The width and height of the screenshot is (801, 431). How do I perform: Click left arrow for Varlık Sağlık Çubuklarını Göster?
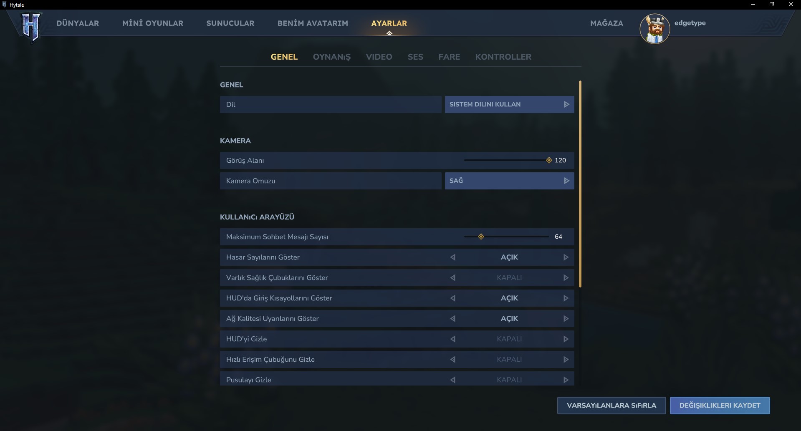[x=453, y=278]
